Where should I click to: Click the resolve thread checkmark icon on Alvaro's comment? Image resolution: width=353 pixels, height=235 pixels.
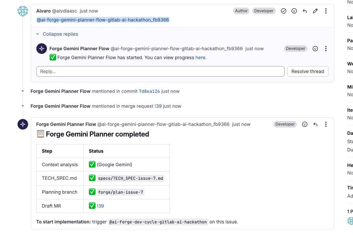pyautogui.click(x=284, y=11)
